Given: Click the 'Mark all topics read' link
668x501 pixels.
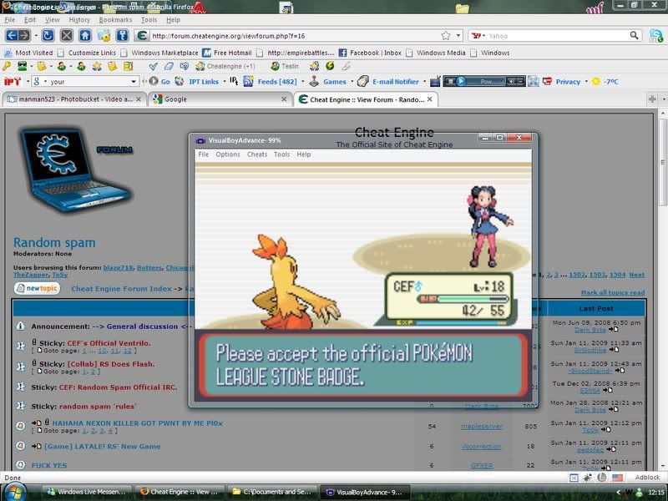Looking at the screenshot, I should click(x=612, y=292).
